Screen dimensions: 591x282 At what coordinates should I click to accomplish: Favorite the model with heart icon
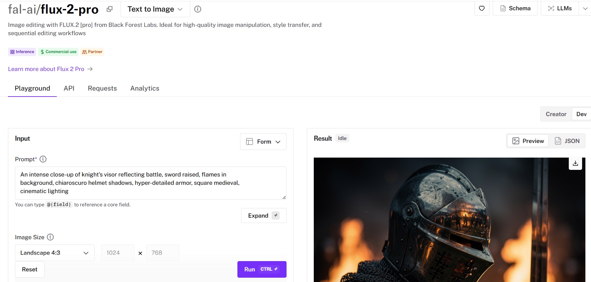(481, 9)
